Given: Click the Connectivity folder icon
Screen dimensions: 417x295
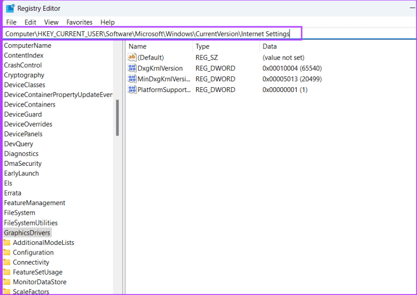Looking at the screenshot, I should [7, 262].
